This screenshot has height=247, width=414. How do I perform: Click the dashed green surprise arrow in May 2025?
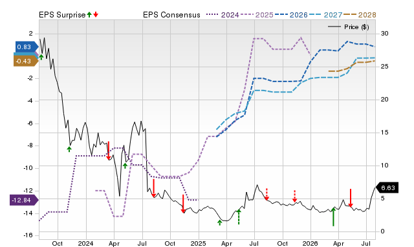239,217
